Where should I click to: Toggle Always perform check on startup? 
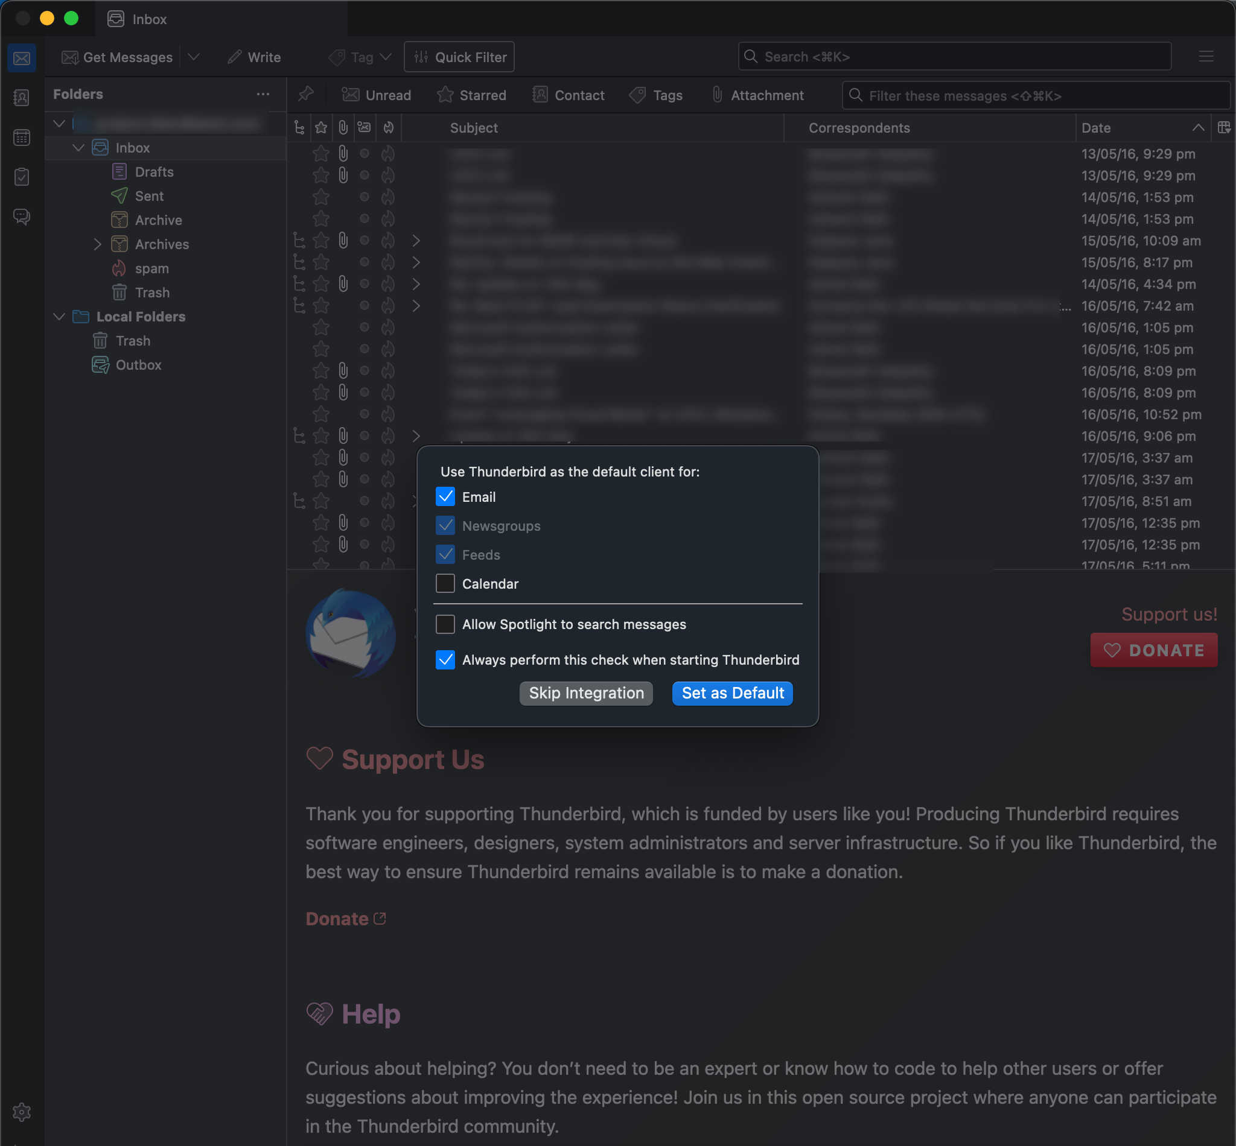point(445,659)
